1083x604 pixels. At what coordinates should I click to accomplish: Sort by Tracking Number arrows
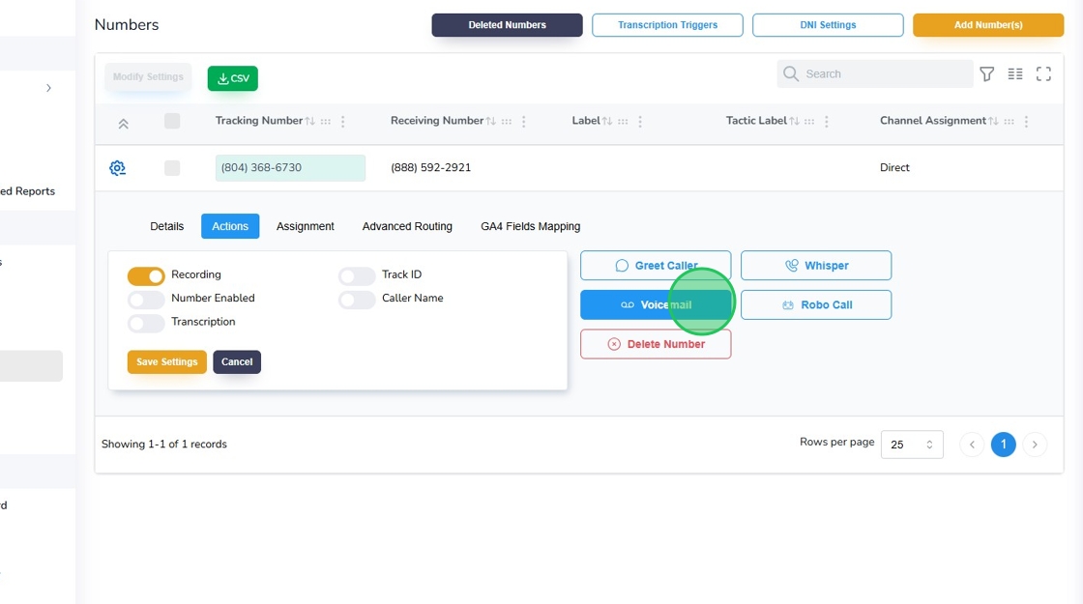(310, 121)
